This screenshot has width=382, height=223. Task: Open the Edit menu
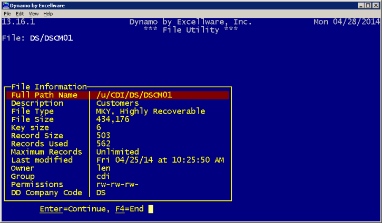tap(19, 14)
